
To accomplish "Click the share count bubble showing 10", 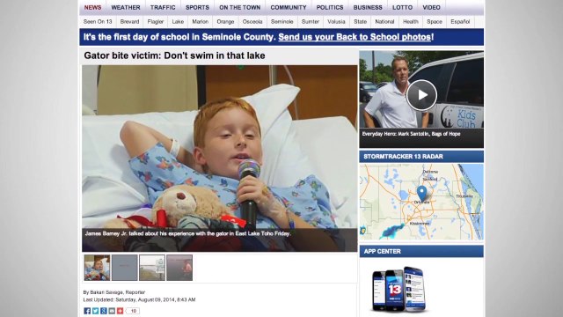I will pyautogui.click(x=133, y=311).
